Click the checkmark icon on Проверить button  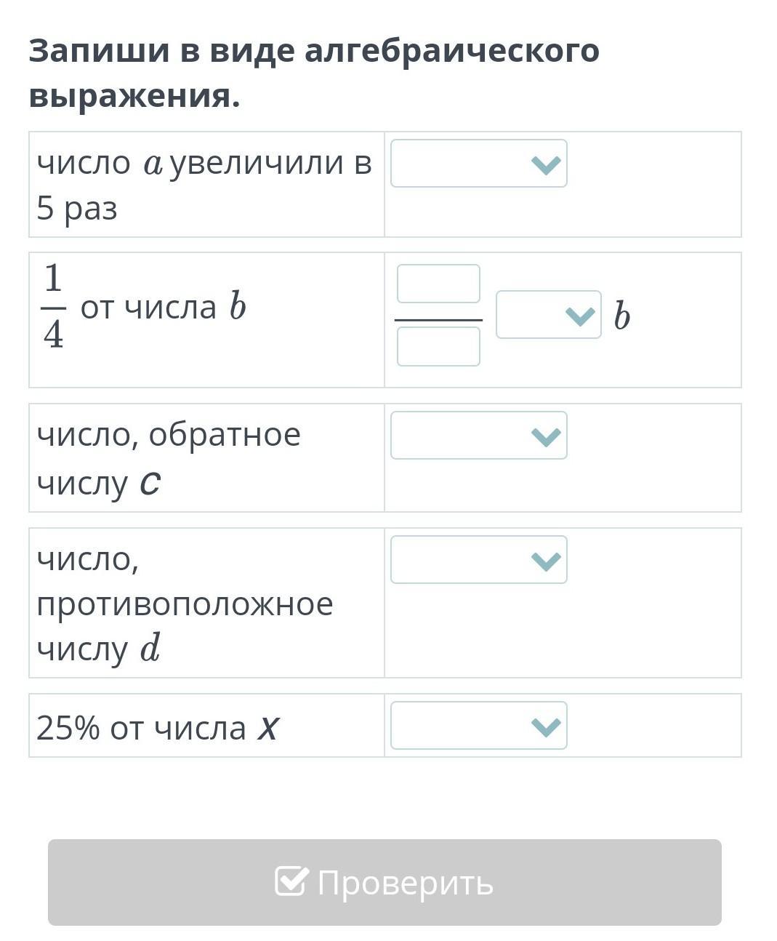click(x=291, y=881)
